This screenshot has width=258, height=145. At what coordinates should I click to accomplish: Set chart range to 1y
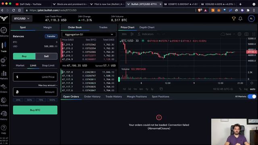tap(147, 89)
